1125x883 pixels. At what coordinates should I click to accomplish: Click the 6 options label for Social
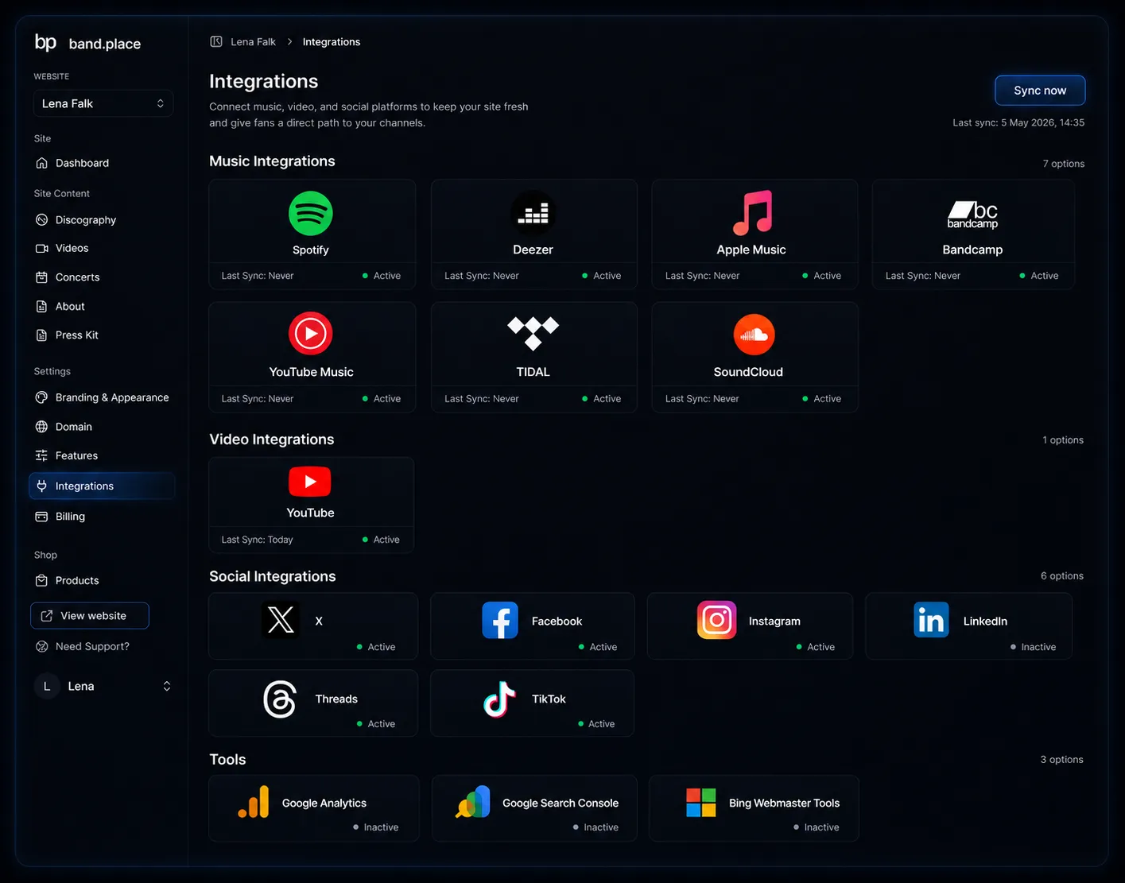(1062, 575)
